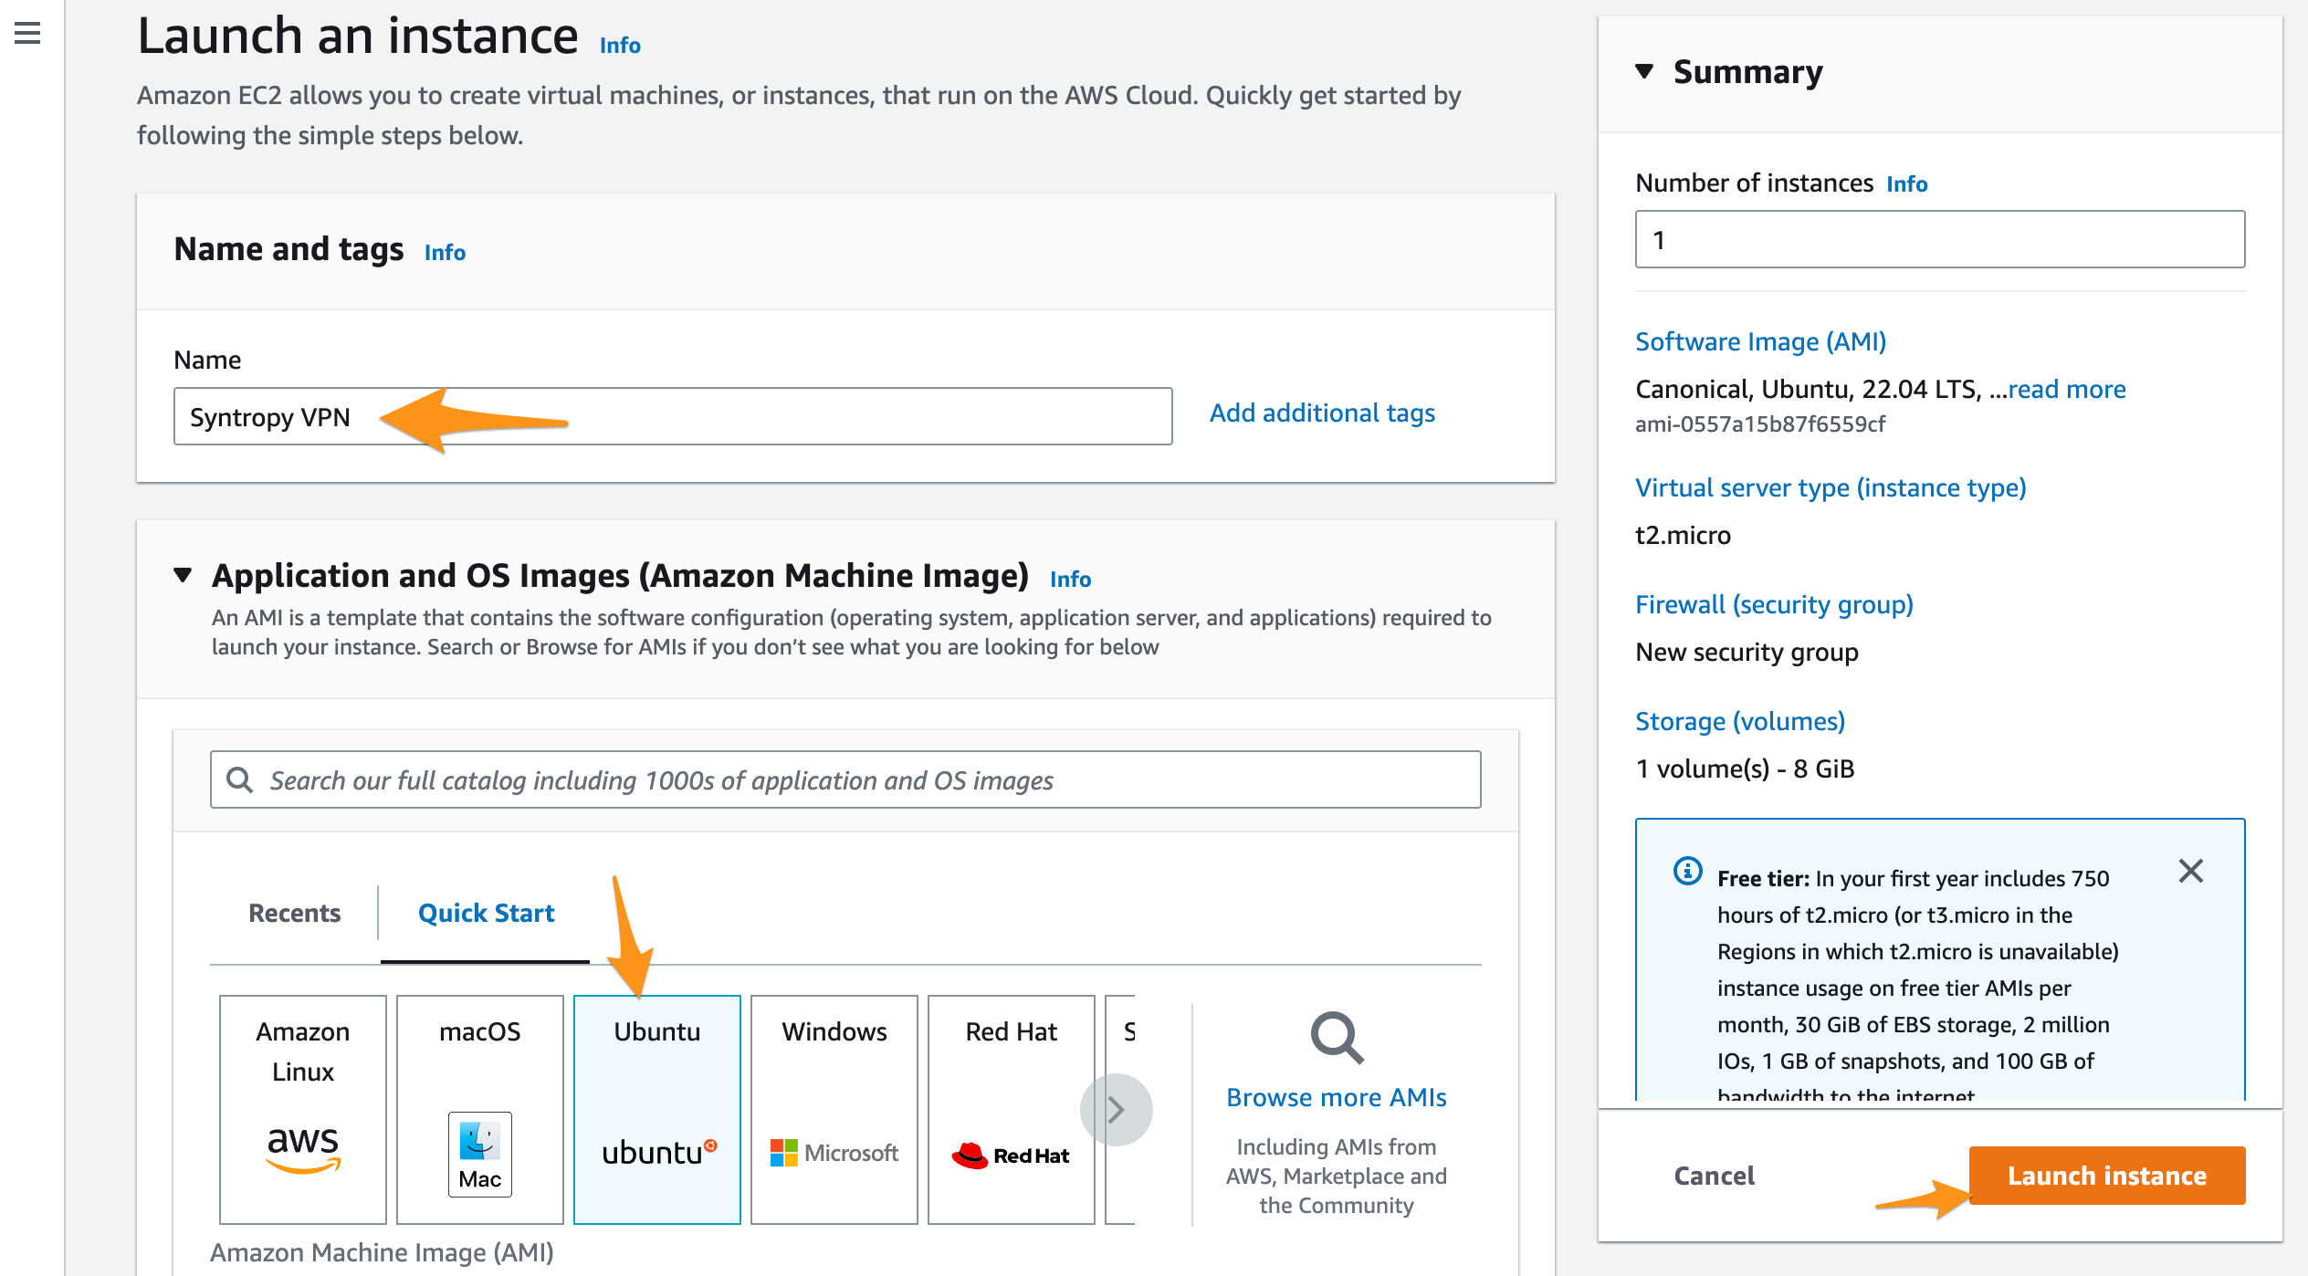Dismiss the Free tier notice
Screen dimensions: 2308x1276
point(2190,871)
